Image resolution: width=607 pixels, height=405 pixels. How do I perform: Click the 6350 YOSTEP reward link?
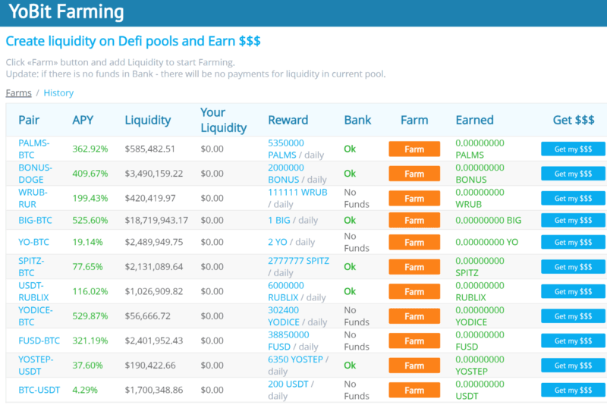[x=295, y=359]
